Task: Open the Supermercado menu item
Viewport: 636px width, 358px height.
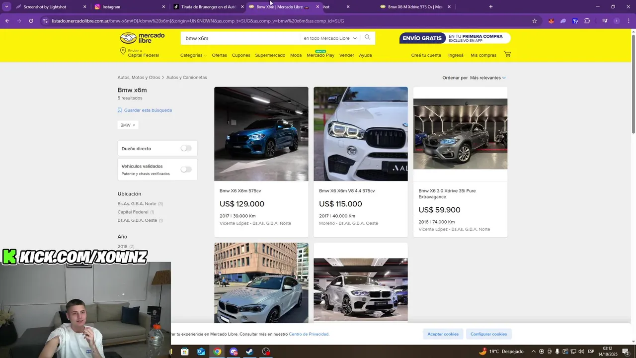Action: pyautogui.click(x=270, y=55)
